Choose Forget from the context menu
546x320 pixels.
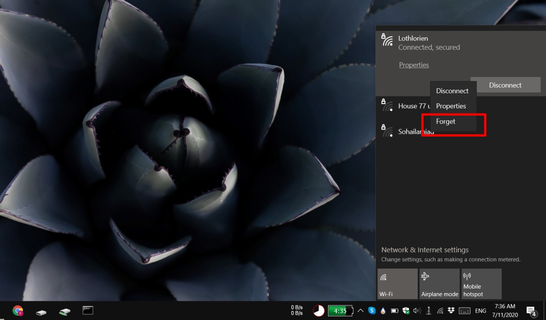[445, 121]
